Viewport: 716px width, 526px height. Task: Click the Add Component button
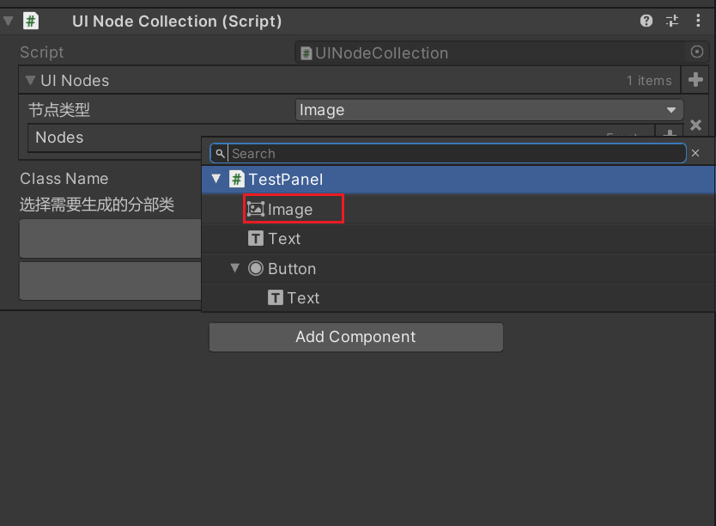pyautogui.click(x=355, y=337)
